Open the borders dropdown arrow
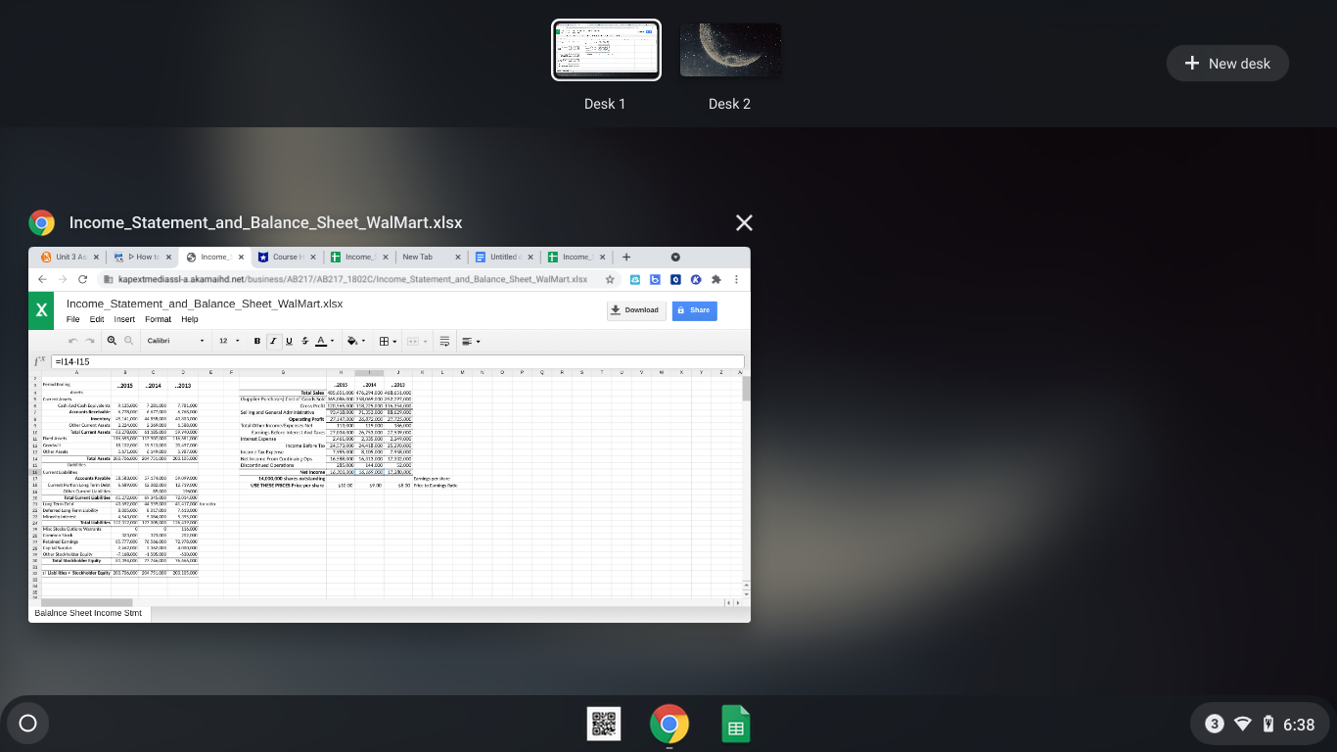The image size is (1337, 752). point(395,341)
